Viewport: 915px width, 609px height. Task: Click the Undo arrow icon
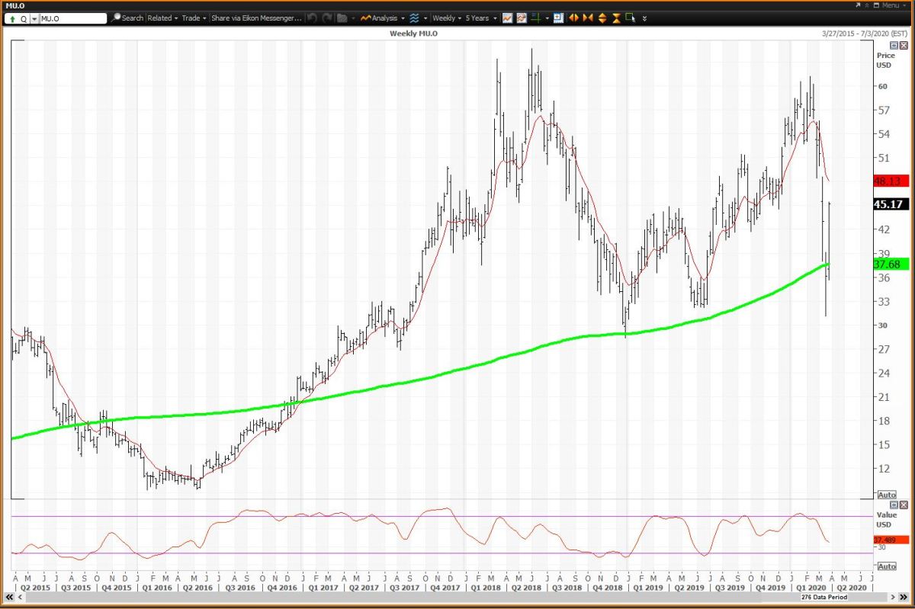(311, 18)
